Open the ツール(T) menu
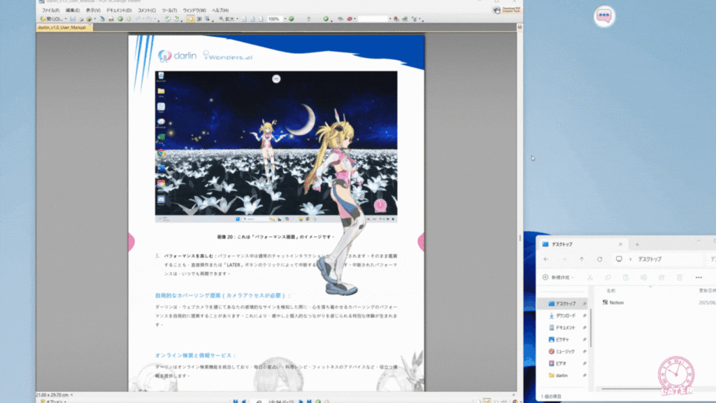 [x=169, y=10]
